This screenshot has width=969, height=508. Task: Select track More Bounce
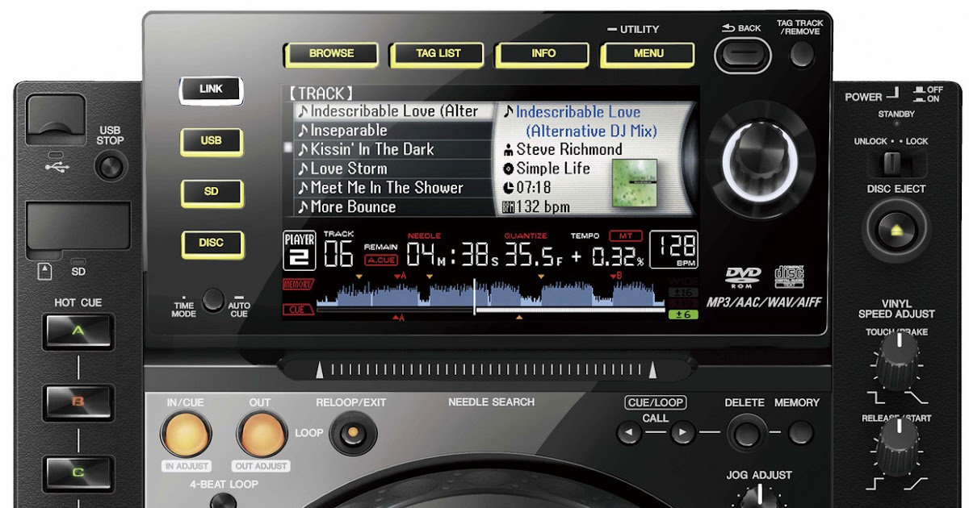[393, 206]
